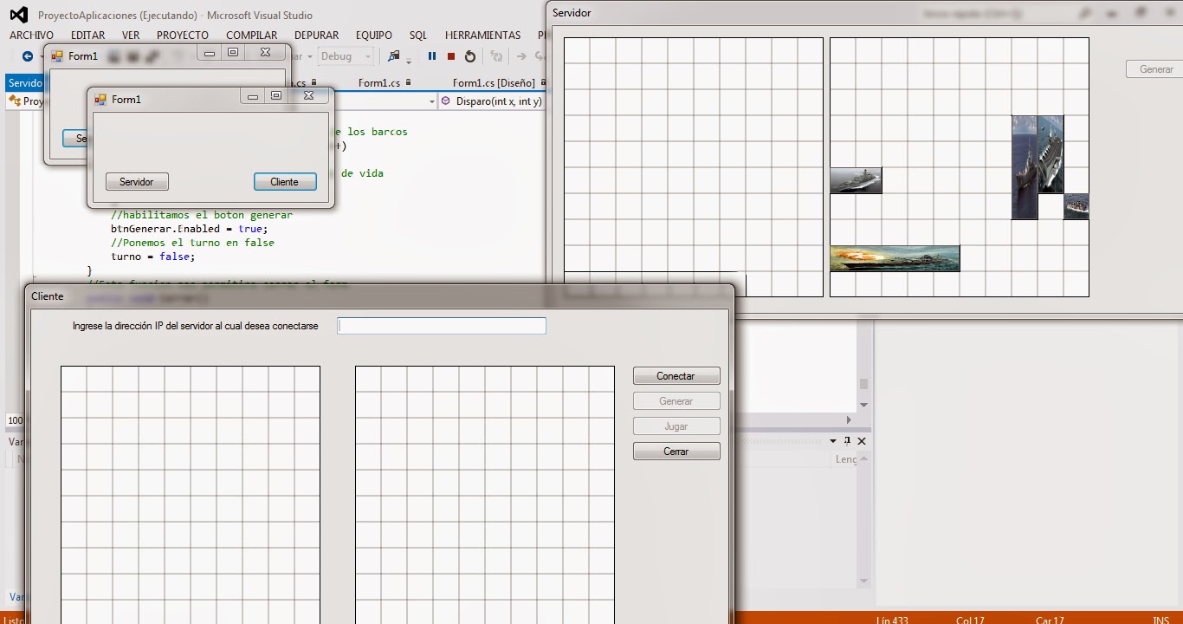
Task: Click the code line btnGenerar.Enabled = true;
Action: pyautogui.click(x=190, y=229)
